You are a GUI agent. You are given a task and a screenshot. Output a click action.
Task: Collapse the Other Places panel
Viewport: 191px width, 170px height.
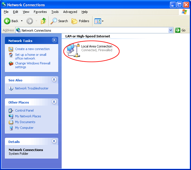pyautogui.click(x=54, y=102)
